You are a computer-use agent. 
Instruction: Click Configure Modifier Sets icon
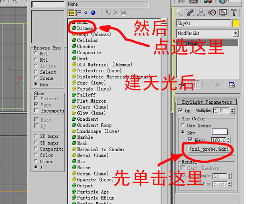pos(231,85)
